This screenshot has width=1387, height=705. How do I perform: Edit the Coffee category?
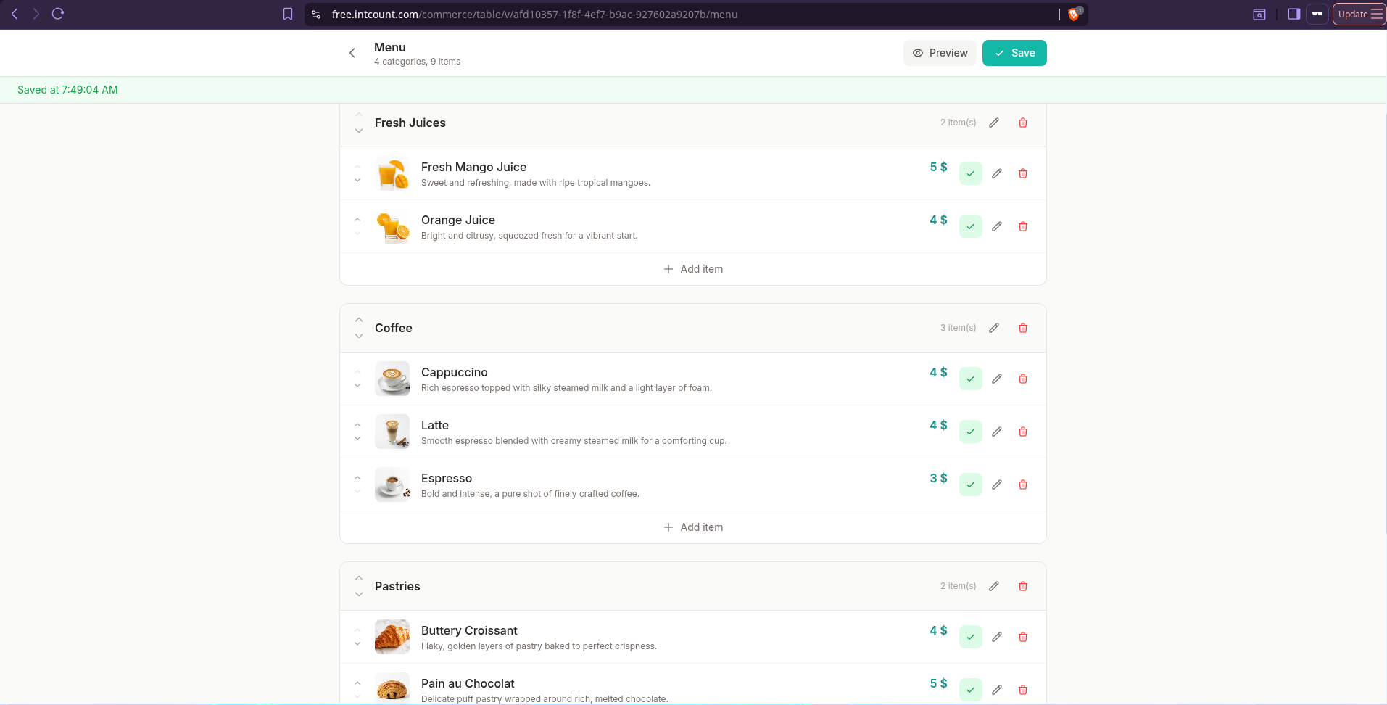994,328
